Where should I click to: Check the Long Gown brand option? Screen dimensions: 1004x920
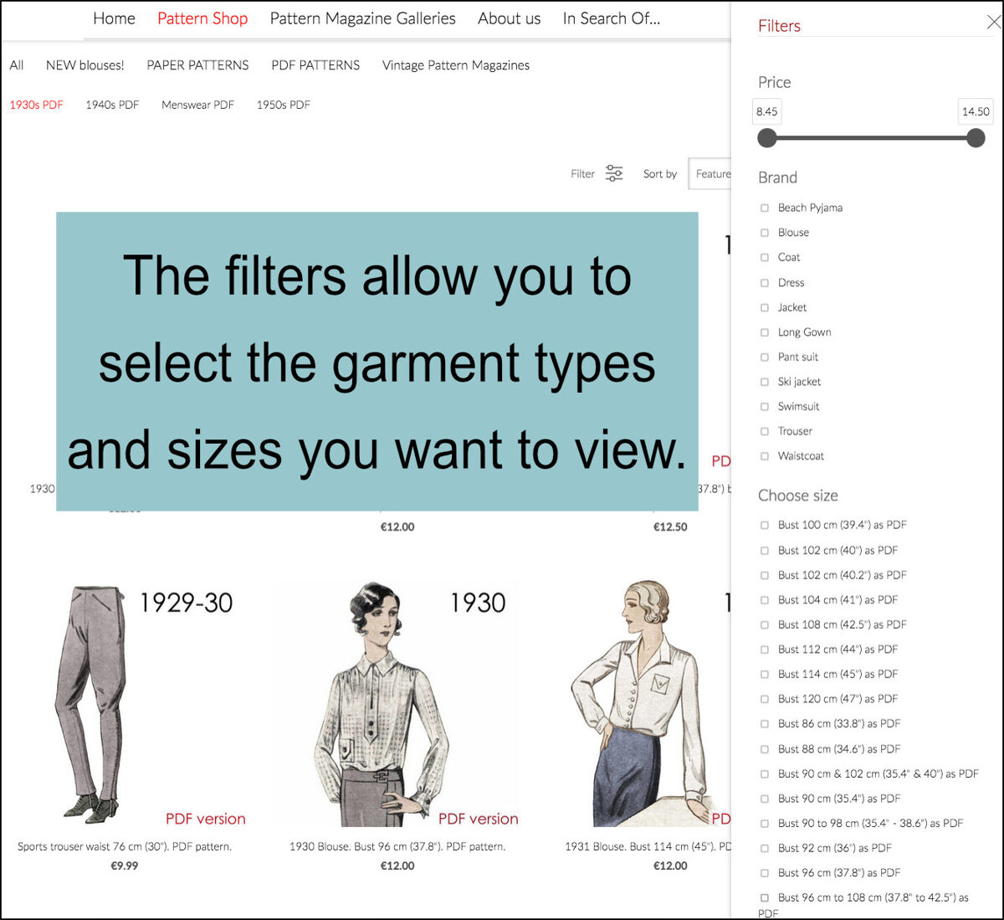click(765, 332)
